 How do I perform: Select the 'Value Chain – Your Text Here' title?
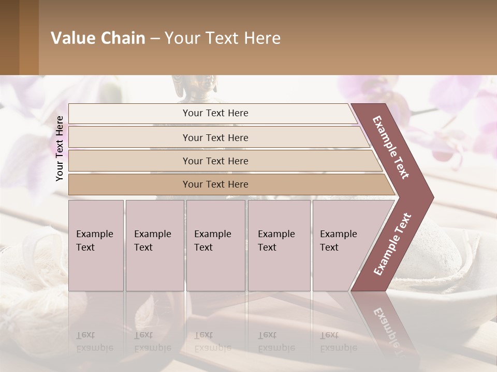tap(166, 38)
